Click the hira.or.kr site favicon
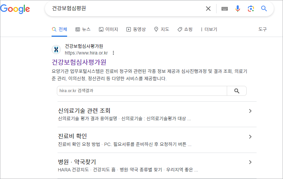283x179 pixels. 56,50
